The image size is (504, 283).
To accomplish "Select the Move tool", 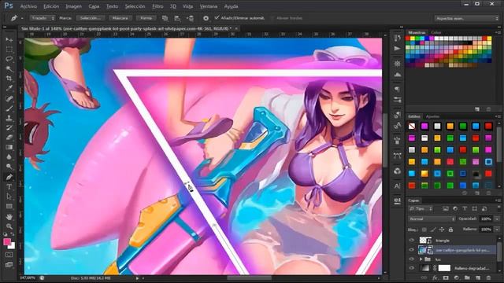I will click(9, 40).
